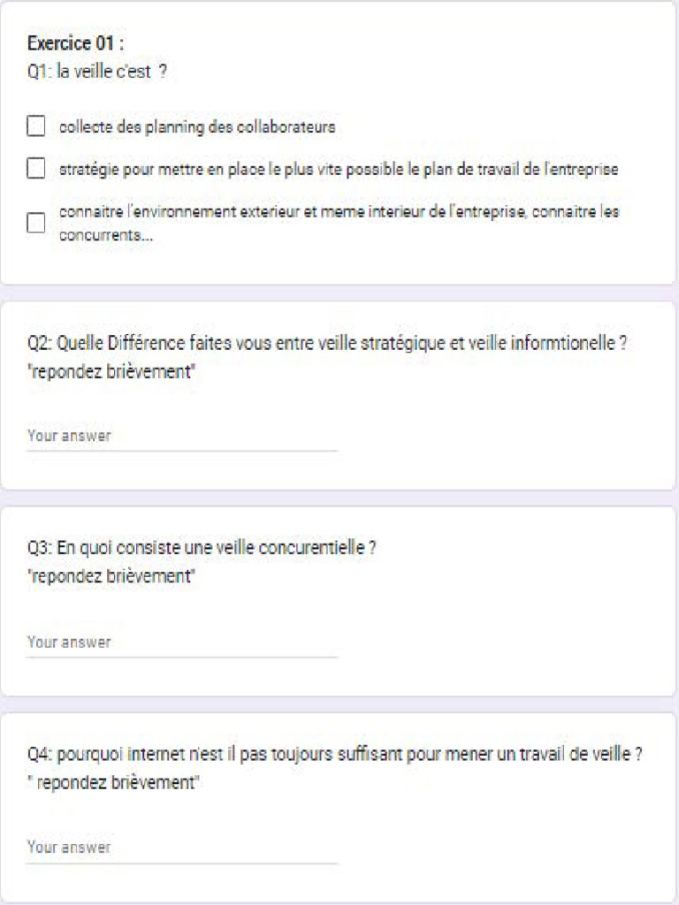This screenshot has width=679, height=905.
Task: Click the answer field under Q3
Action: pyautogui.click(x=182, y=643)
